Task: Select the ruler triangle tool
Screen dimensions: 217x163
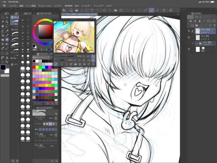Action: (x=3, y=58)
